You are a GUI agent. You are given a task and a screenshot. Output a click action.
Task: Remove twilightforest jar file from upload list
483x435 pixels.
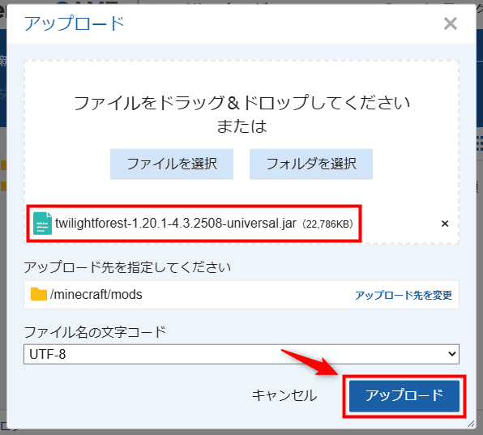(444, 224)
